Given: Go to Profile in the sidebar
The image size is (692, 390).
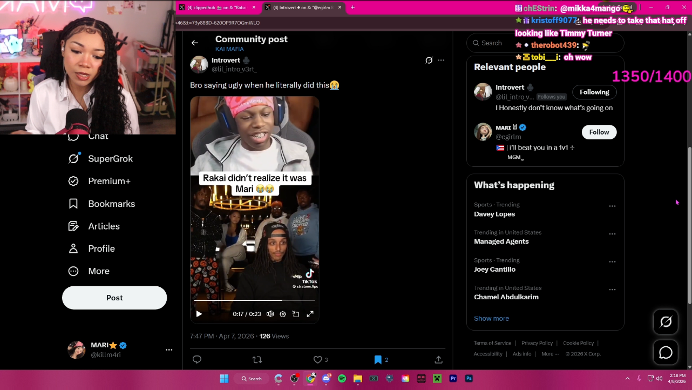Looking at the screenshot, I should [x=91, y=248].
